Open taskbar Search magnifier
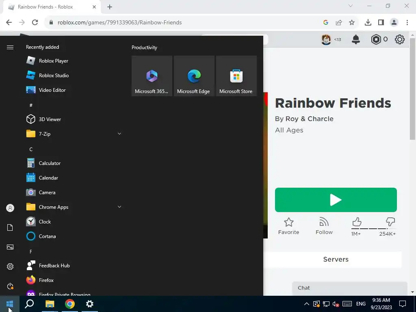This screenshot has width=416, height=312. click(x=29, y=304)
